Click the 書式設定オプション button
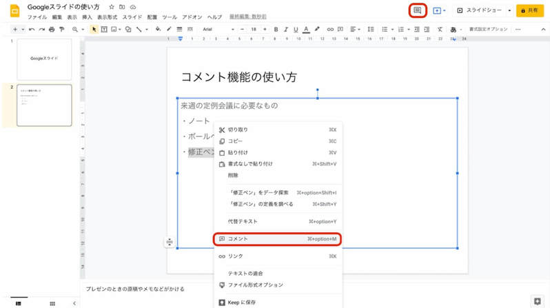Viewport: 550px width, 308px height. pos(488,30)
